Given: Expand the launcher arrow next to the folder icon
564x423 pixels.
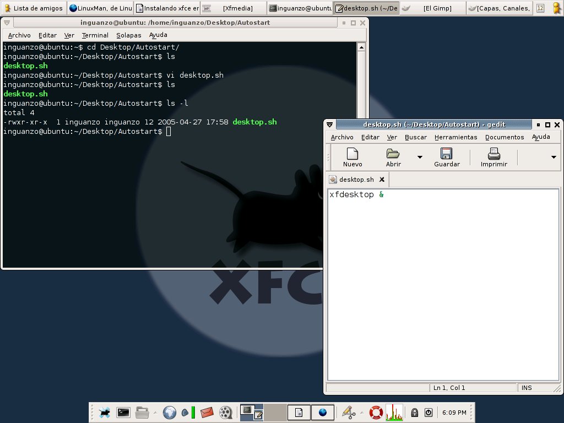Looking at the screenshot, I should pos(155,412).
